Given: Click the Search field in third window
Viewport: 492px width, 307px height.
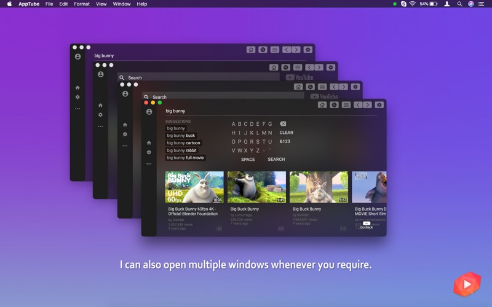Looking at the screenshot, I should 223,97.
